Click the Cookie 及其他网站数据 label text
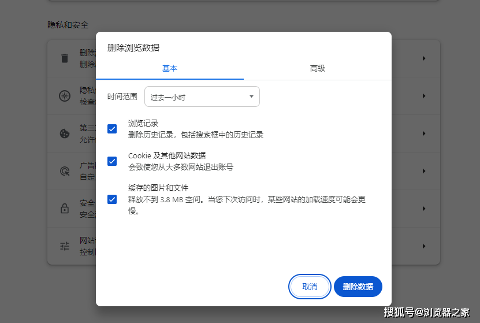This screenshot has height=323, width=480. point(167,155)
